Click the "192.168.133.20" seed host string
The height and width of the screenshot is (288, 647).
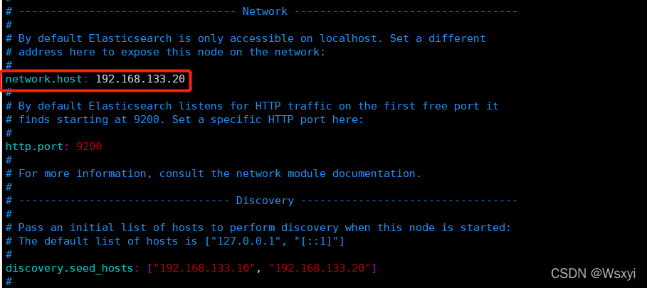pyautogui.click(x=320, y=268)
